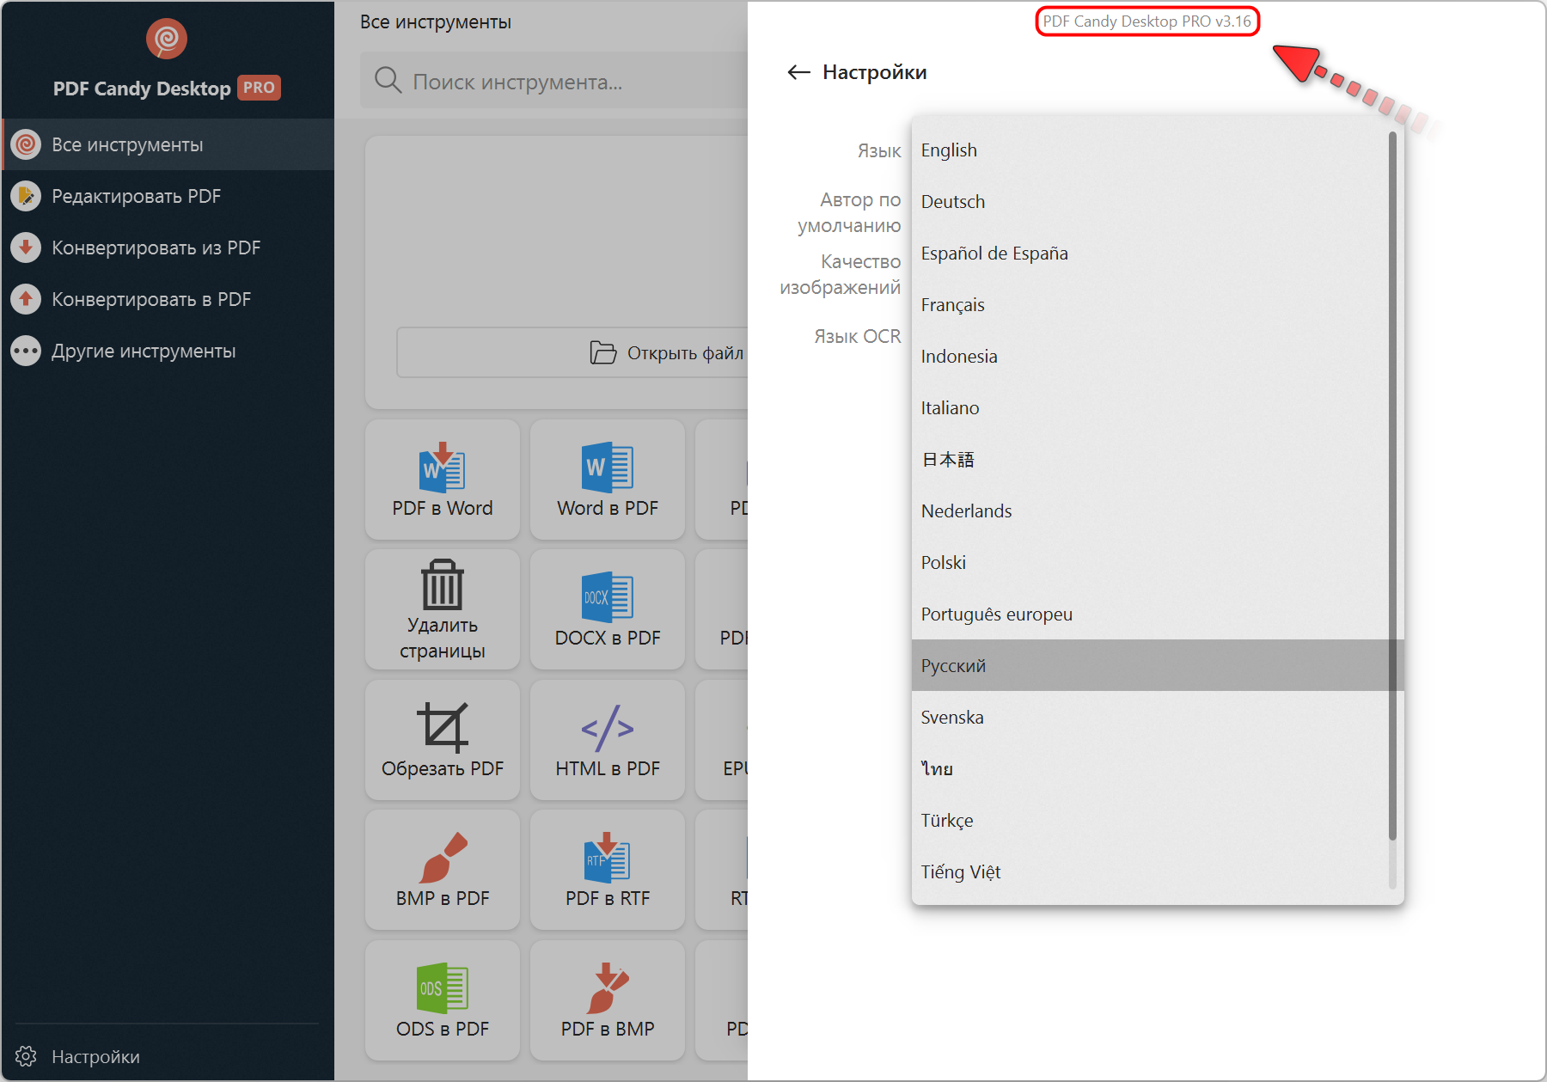Go back using the Настройки arrow
Viewport: 1547px width, 1082px height.
799,72
